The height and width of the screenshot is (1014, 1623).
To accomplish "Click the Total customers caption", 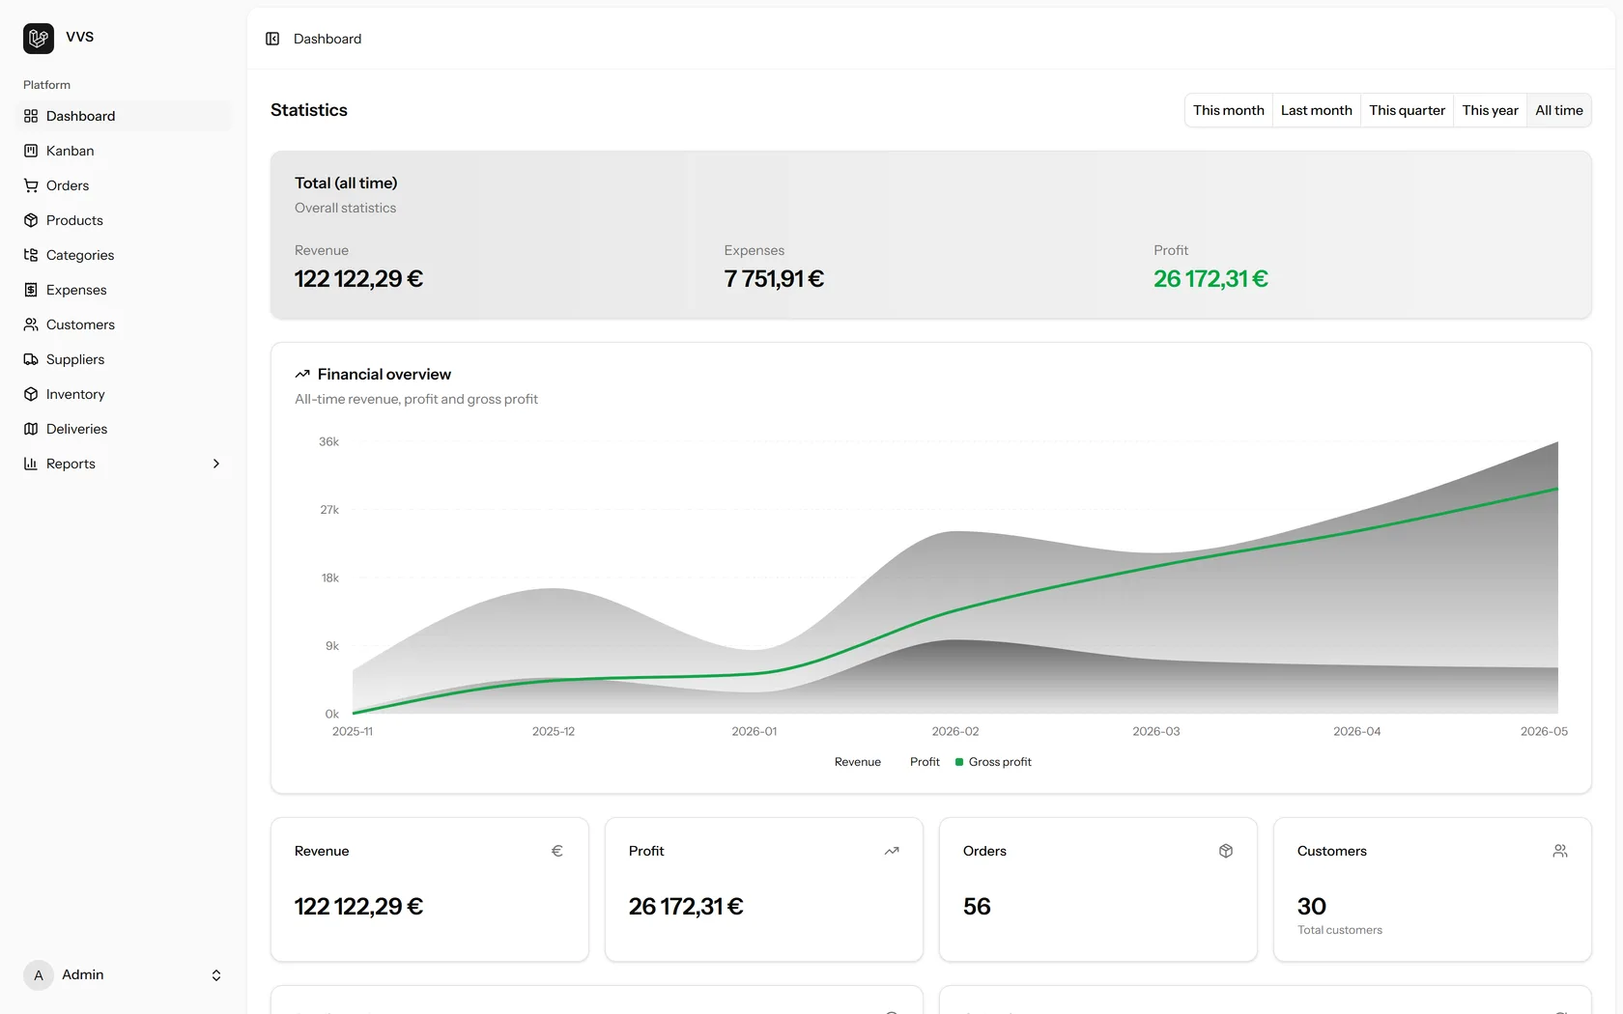I will point(1340,930).
